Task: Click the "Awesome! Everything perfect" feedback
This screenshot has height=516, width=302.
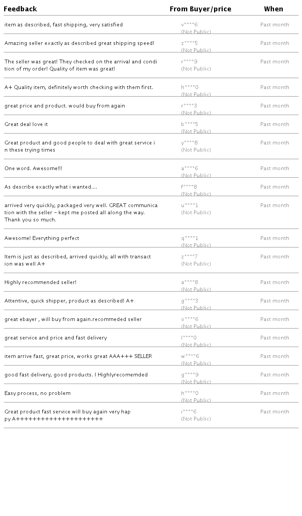Action: (x=42, y=238)
